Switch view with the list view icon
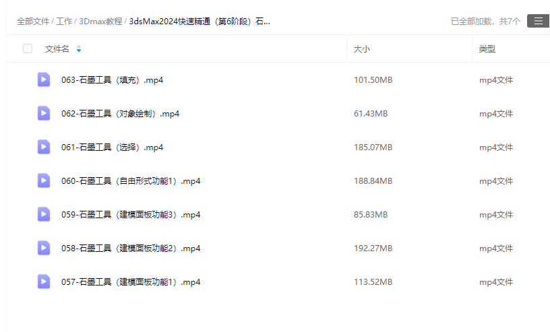The height and width of the screenshot is (332, 550). pos(537,22)
